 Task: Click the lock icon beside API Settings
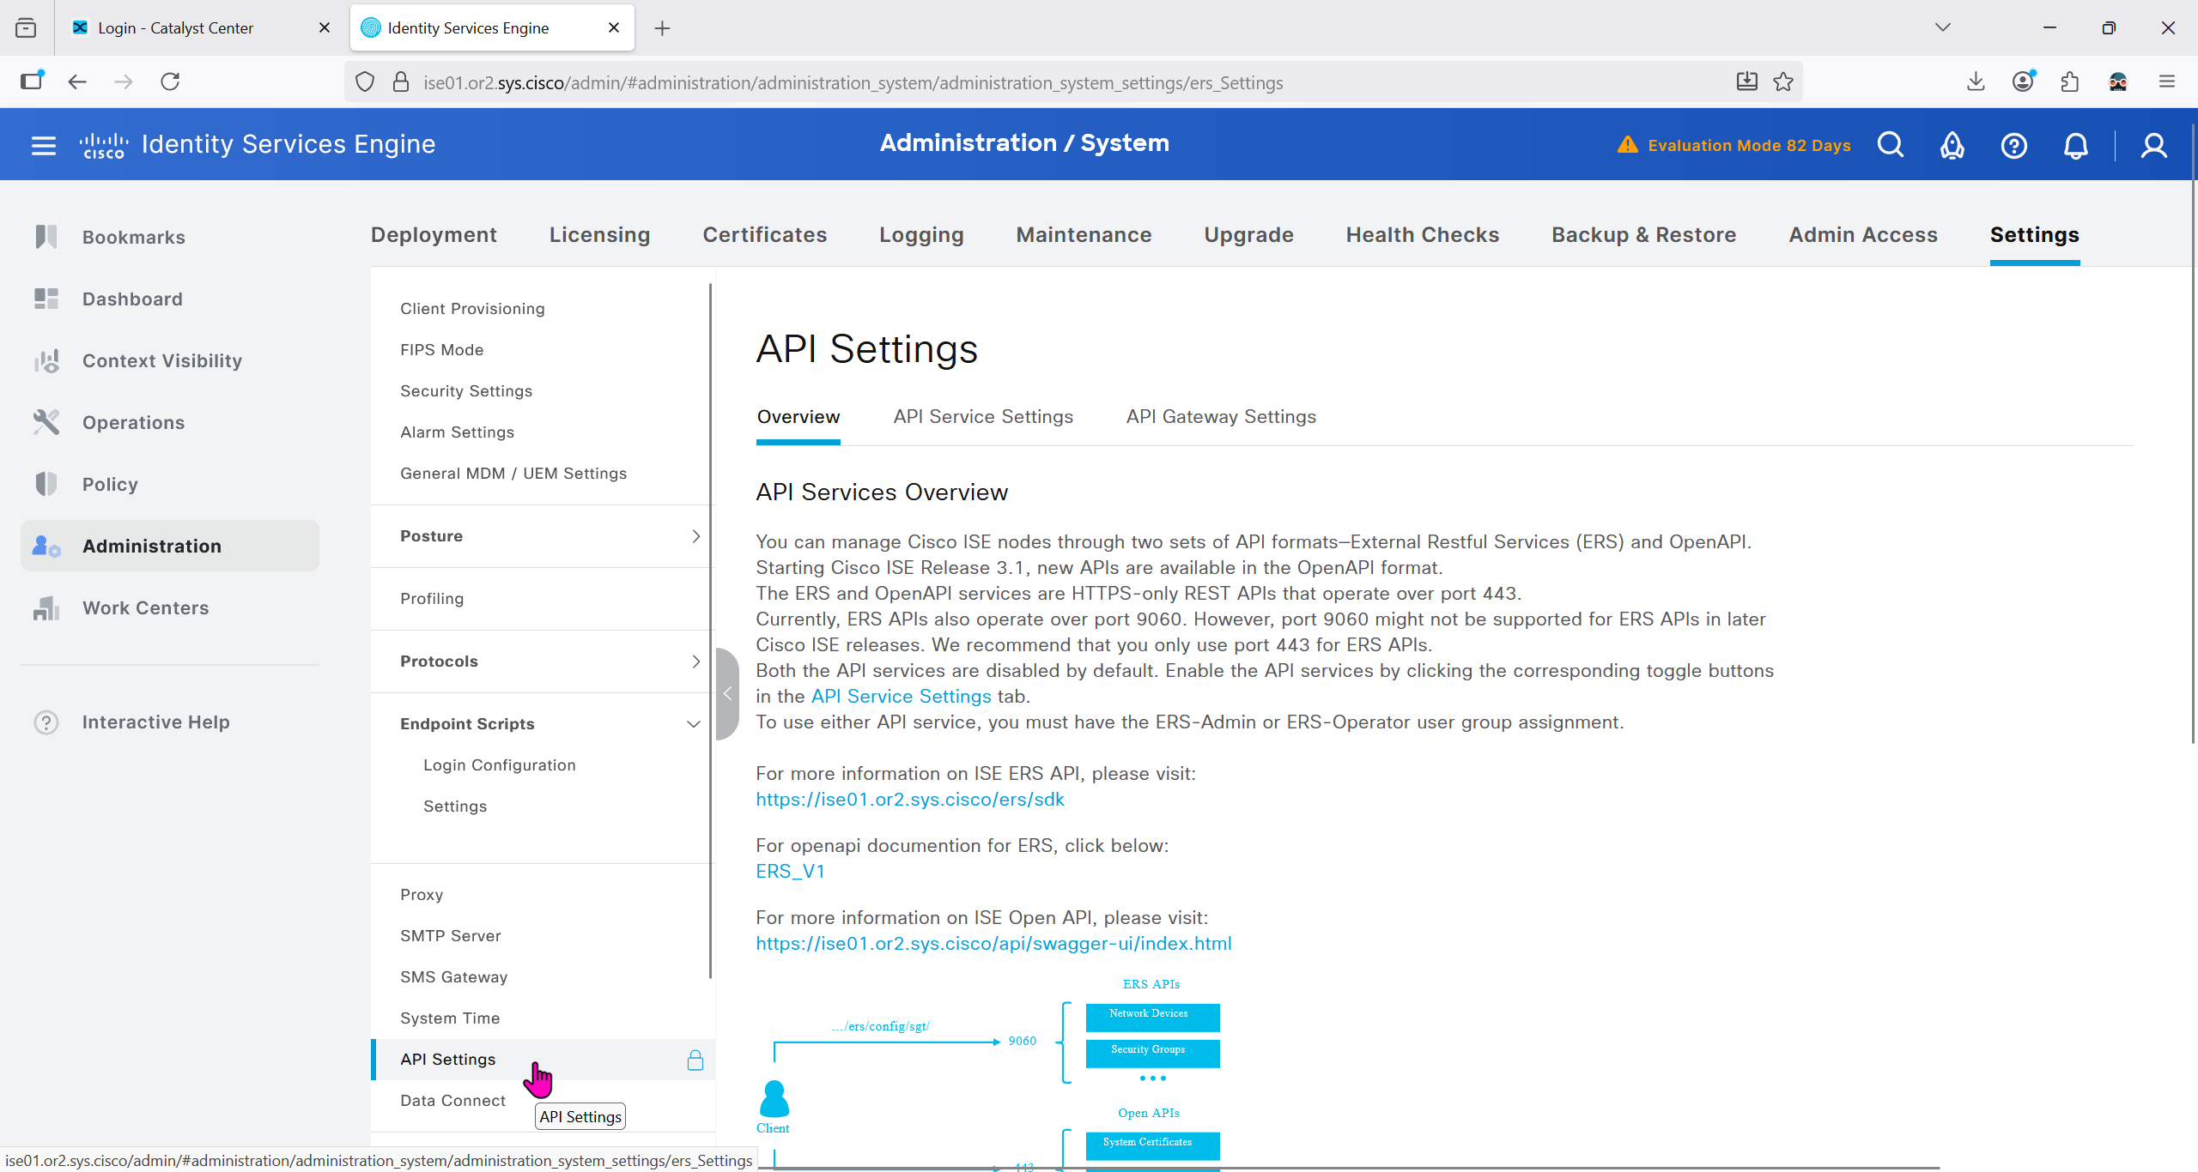(x=695, y=1060)
